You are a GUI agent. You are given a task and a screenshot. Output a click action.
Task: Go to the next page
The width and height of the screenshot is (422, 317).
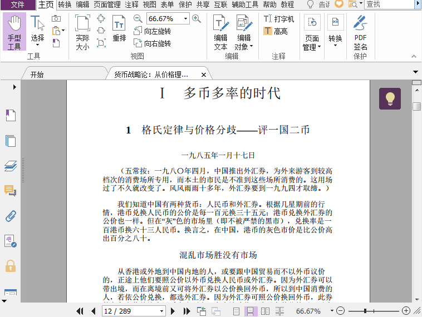pos(173,311)
